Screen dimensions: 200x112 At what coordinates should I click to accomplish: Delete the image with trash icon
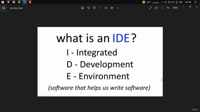(x=94, y=8)
